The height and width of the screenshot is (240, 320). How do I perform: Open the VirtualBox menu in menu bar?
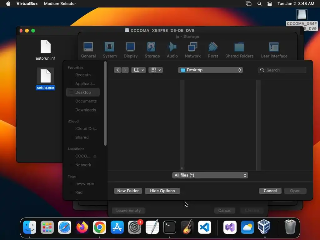click(27, 3)
